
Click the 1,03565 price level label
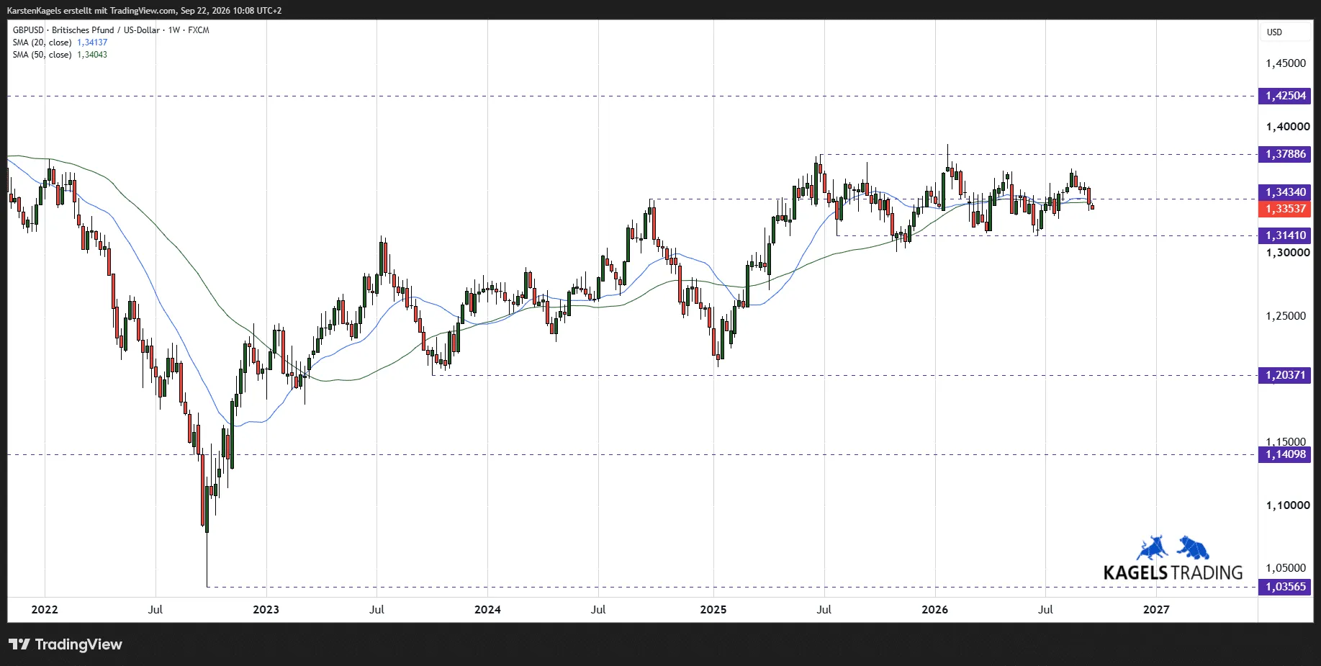coord(1285,587)
